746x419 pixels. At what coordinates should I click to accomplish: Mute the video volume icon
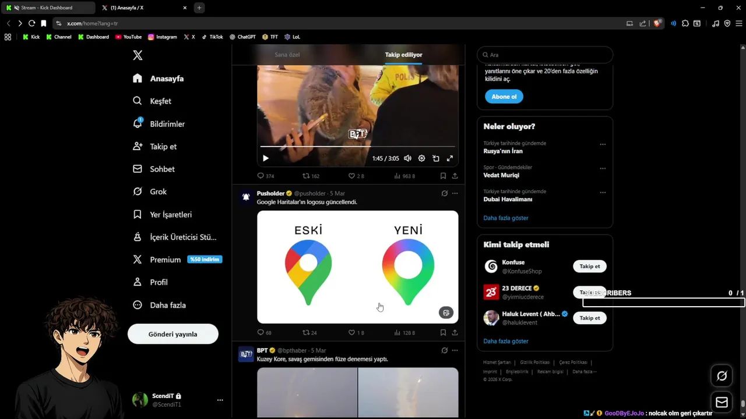(407, 158)
